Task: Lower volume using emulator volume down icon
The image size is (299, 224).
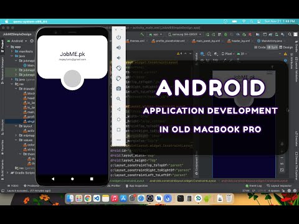Action: pos(118,58)
